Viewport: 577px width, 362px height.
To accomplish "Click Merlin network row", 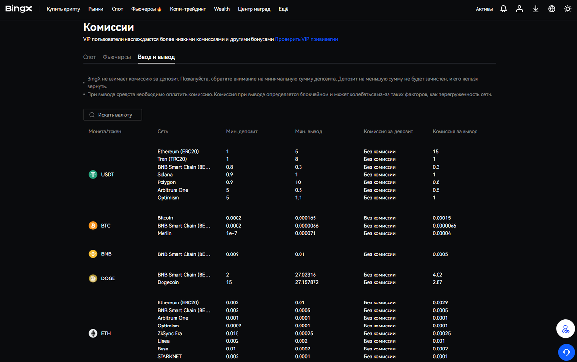I will 164,233.
